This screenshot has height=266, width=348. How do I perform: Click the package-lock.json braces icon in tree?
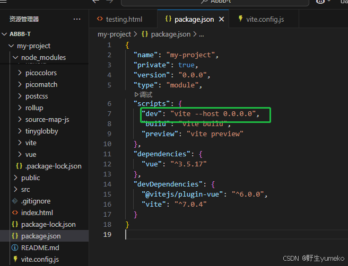pos(15,224)
